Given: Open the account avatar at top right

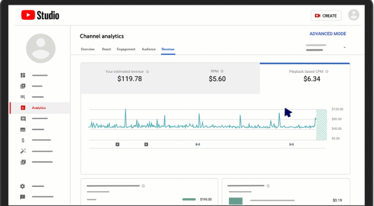Looking at the screenshot, I should point(354,15).
